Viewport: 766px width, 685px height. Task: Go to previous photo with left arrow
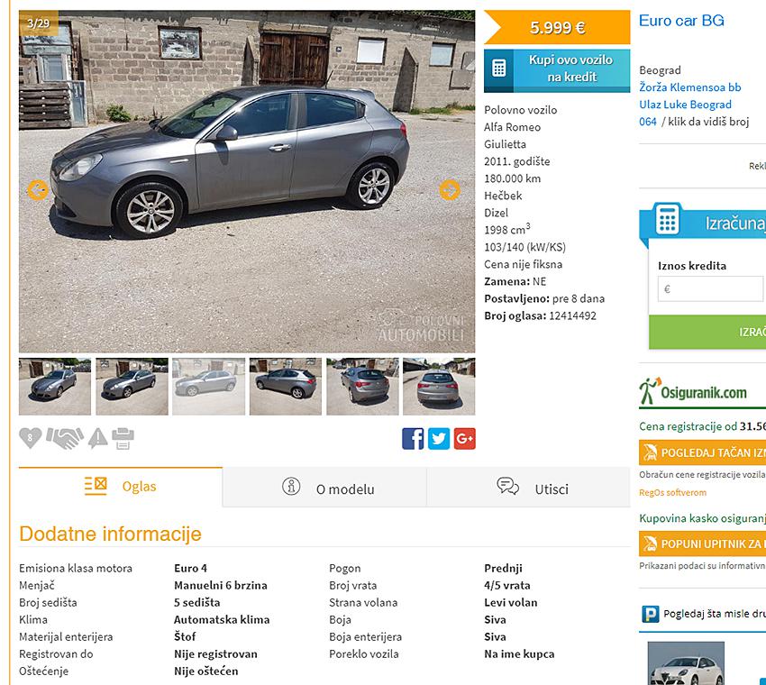pyautogui.click(x=38, y=190)
